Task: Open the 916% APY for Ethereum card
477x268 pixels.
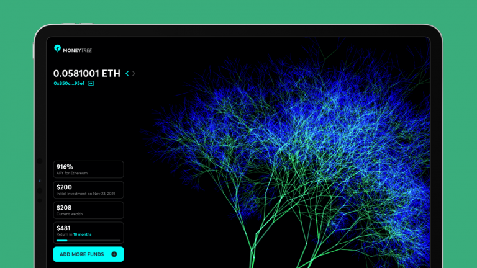Action: coord(88,169)
